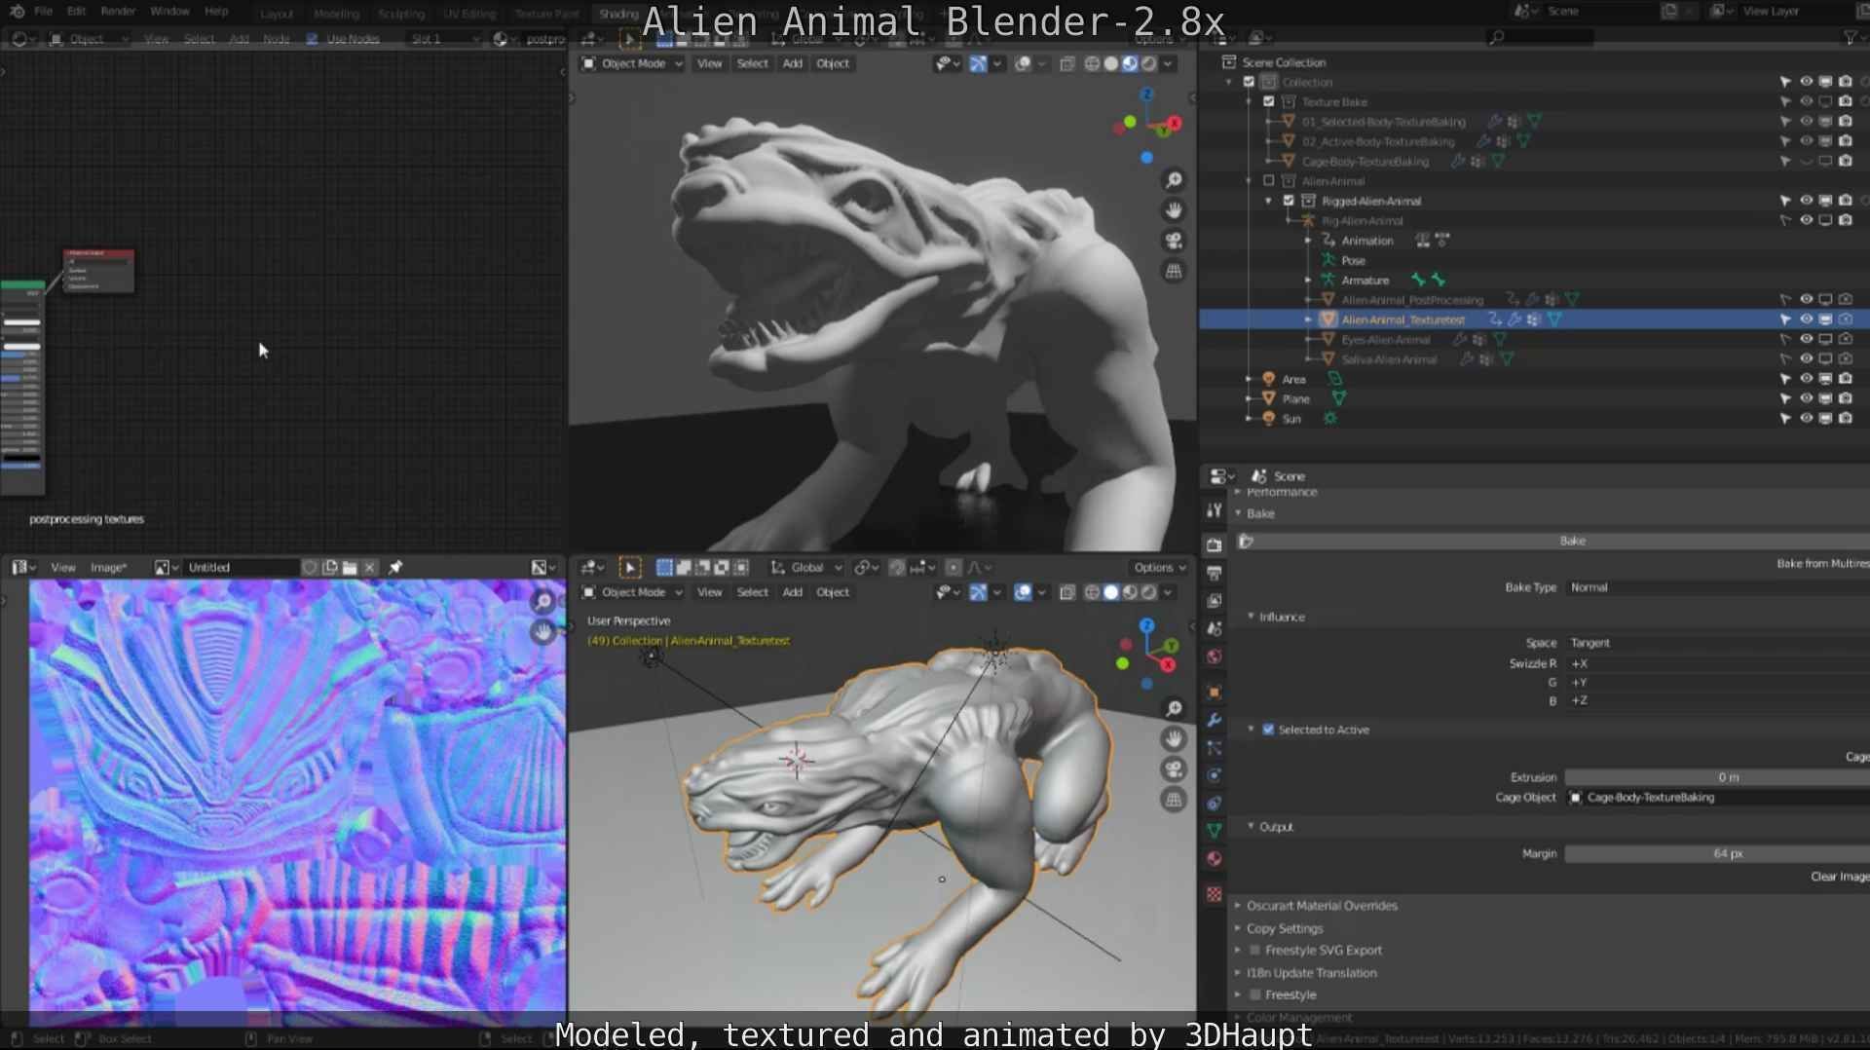
Task: Open the Modifiers wrench tab icon
Action: pyautogui.click(x=1214, y=720)
